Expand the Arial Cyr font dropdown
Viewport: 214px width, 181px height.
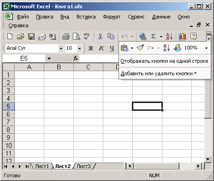coord(61,48)
